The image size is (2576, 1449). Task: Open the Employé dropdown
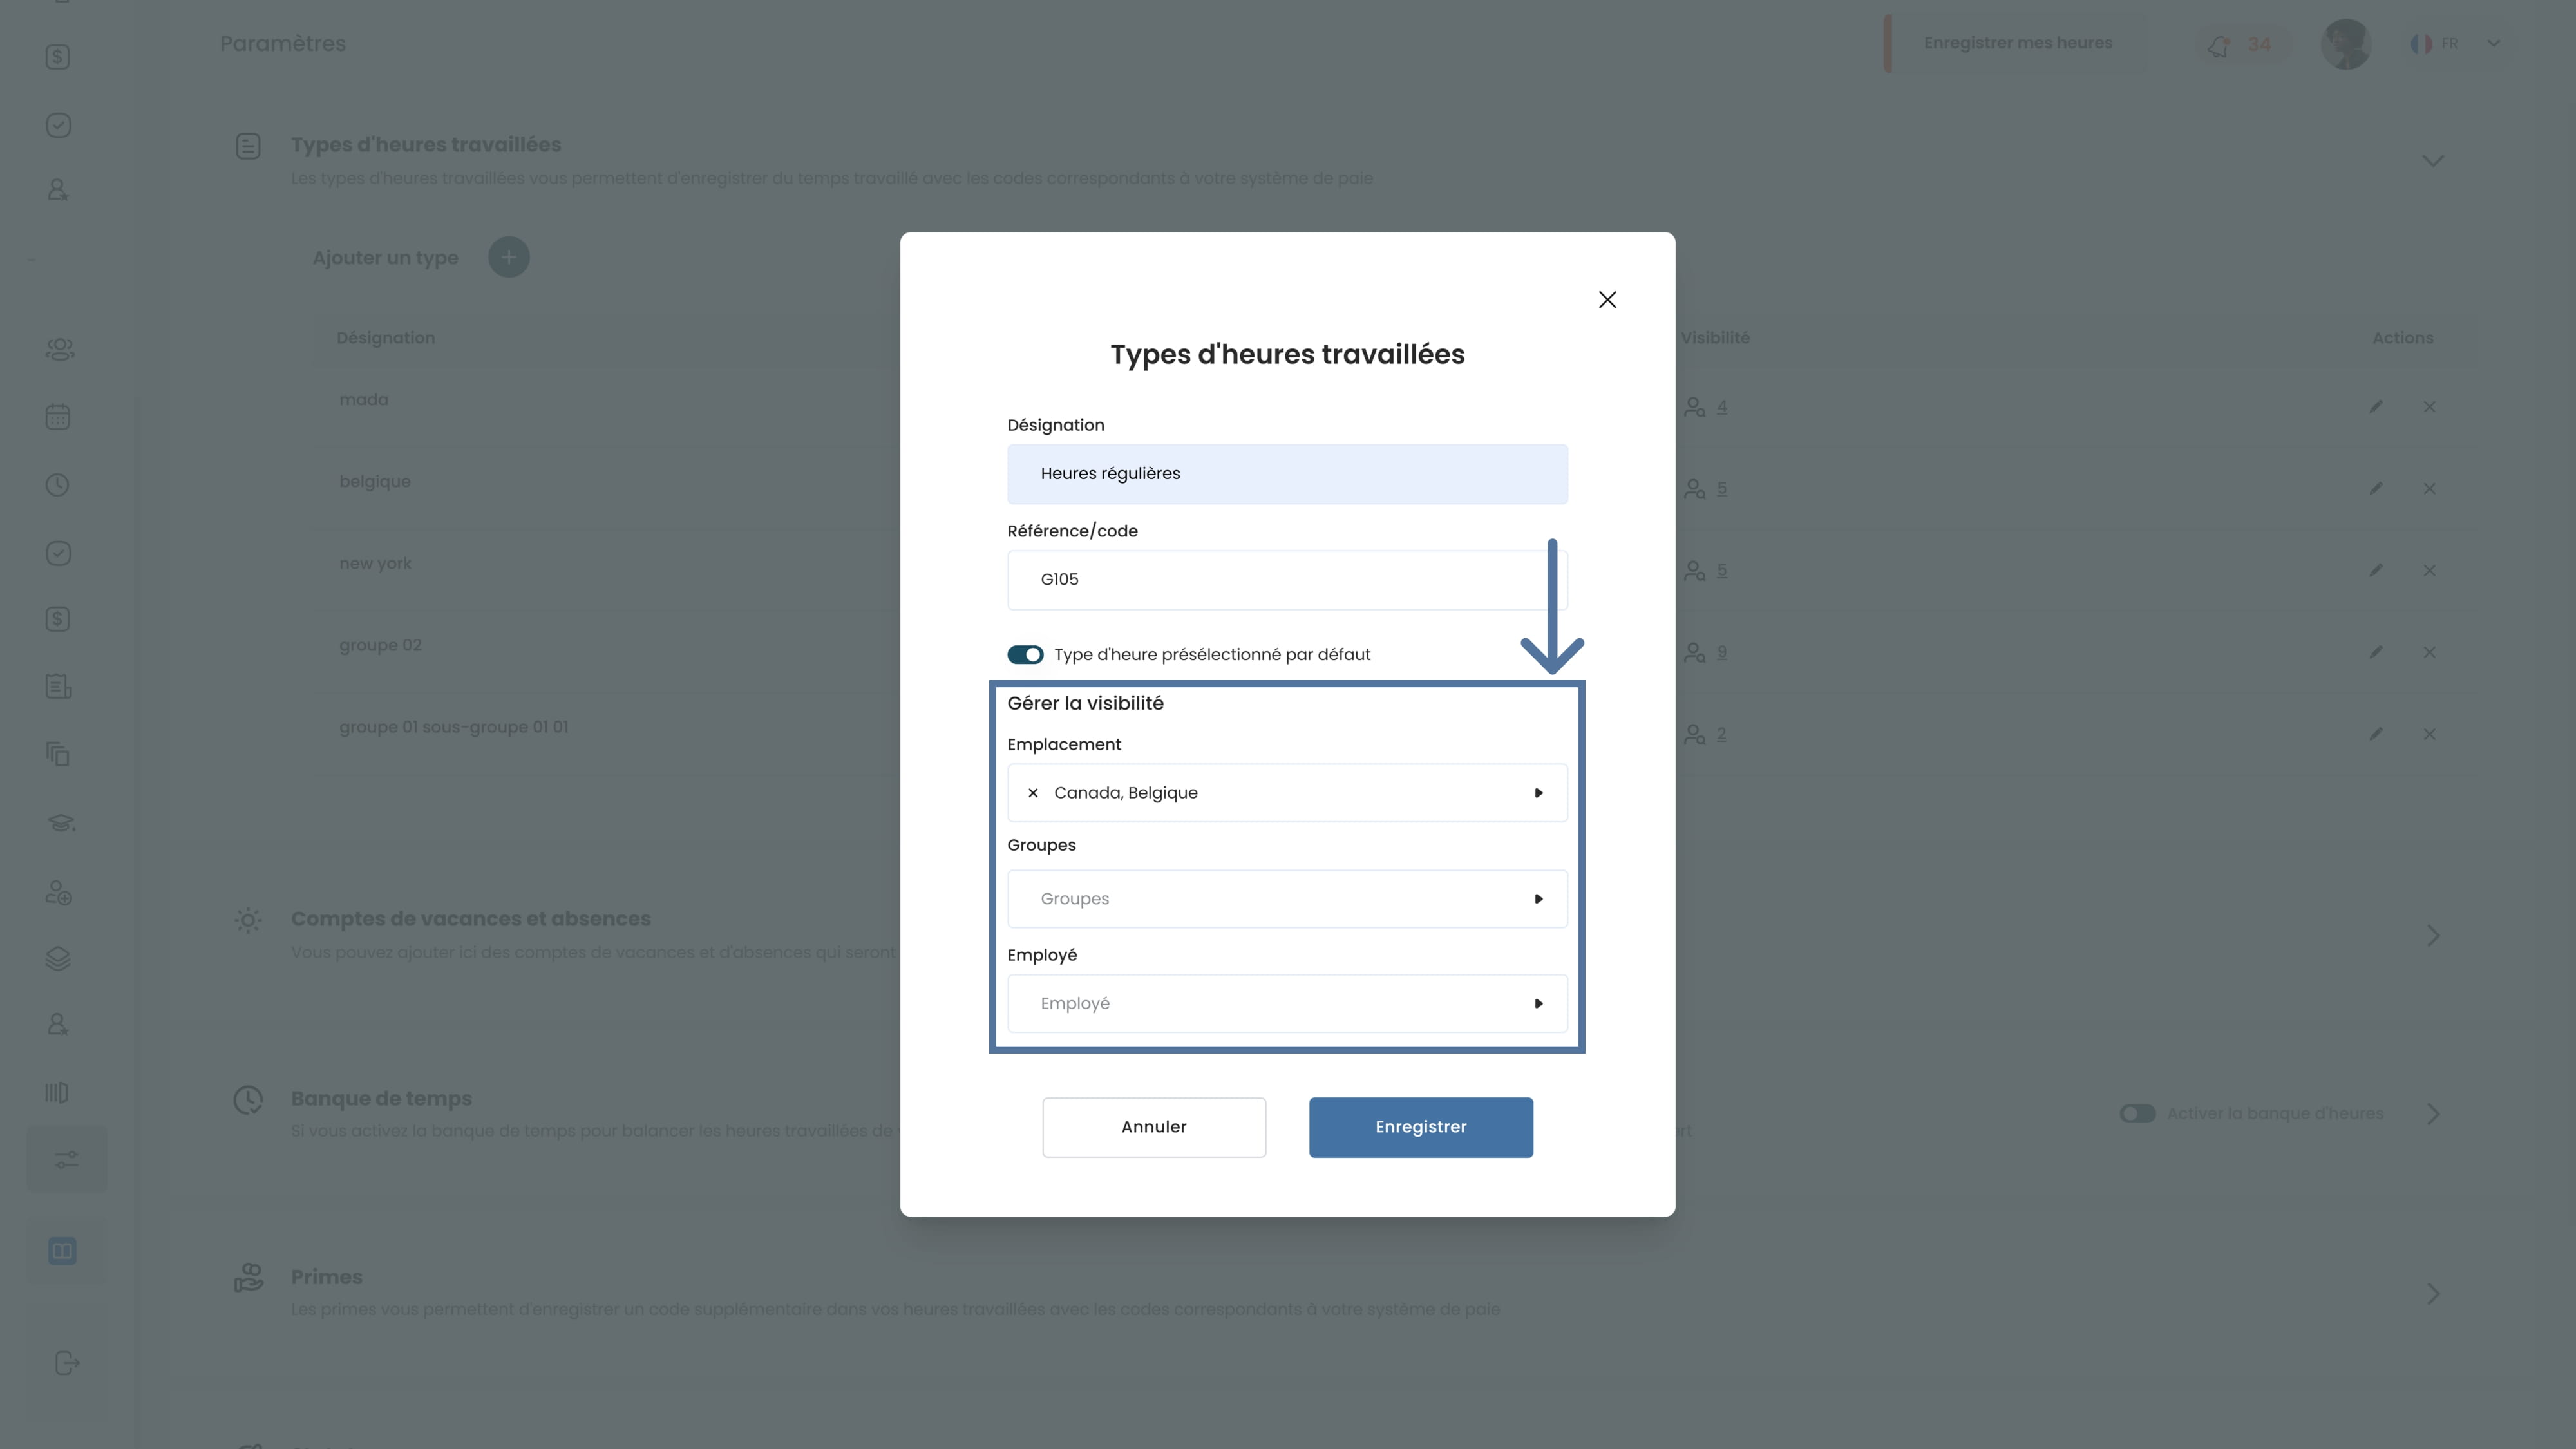click(x=1538, y=1004)
